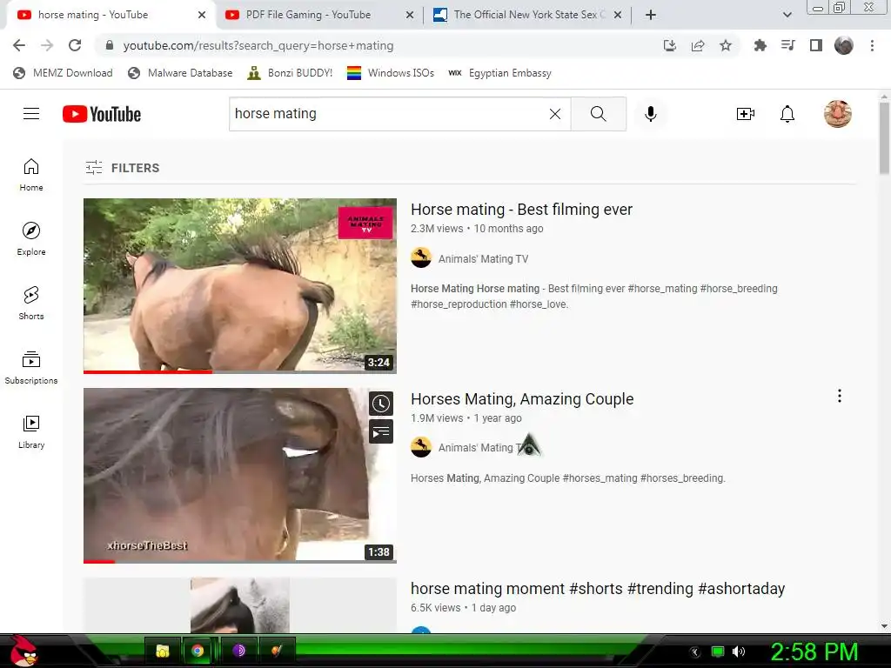Click the page vertical scrollbar
Viewport: 891px width, 668px height.
884,137
